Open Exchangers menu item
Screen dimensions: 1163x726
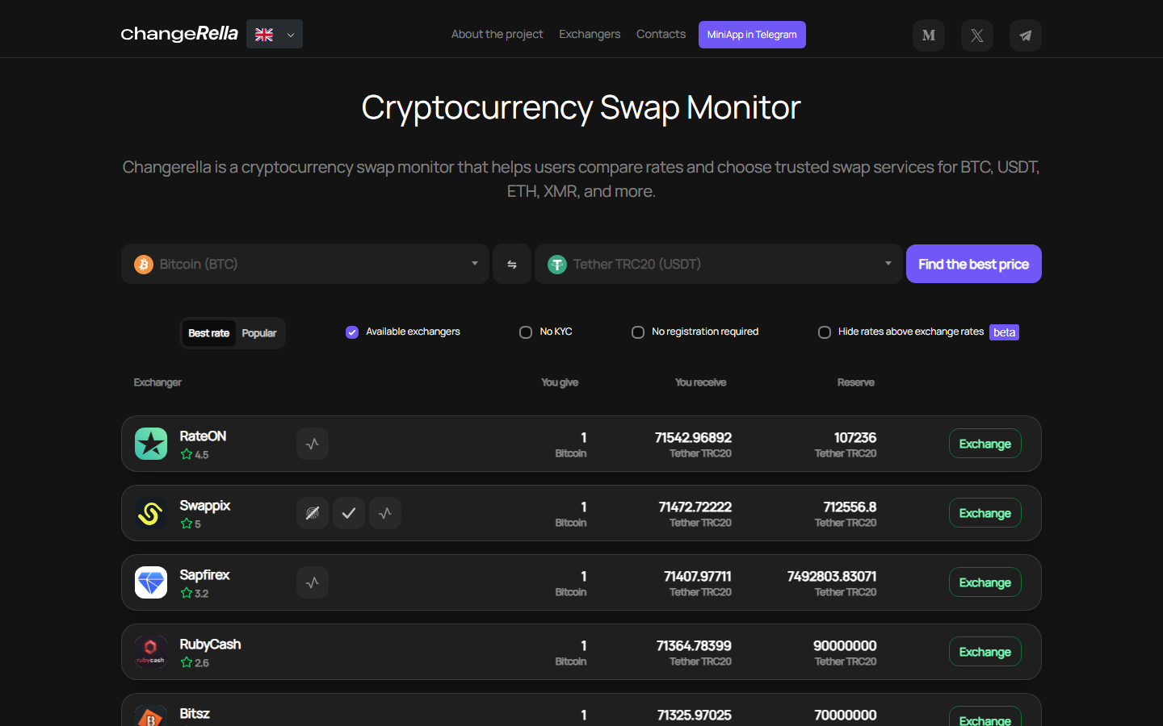pos(590,34)
